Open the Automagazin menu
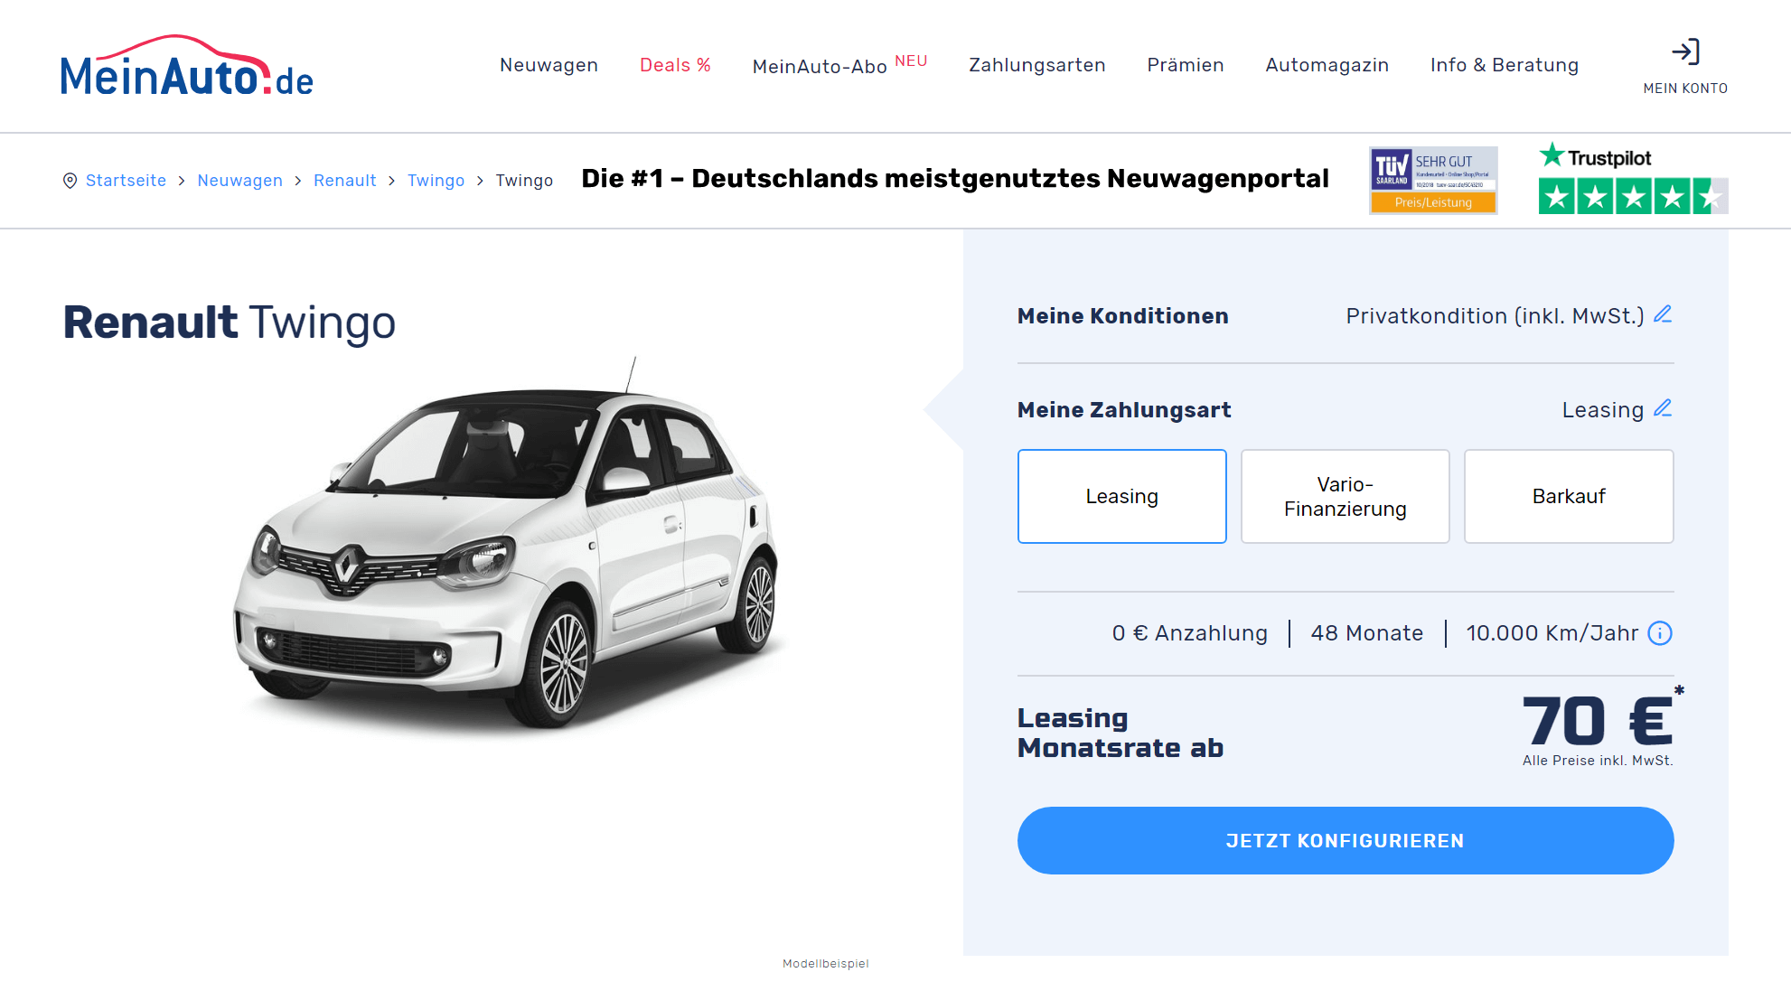This screenshot has height=991, width=1791. tap(1327, 65)
